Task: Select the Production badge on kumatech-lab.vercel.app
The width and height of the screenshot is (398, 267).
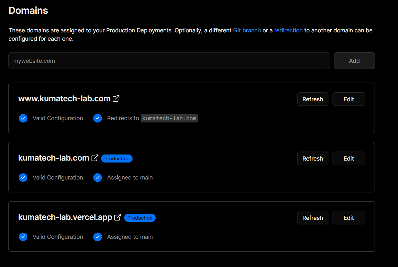Action: point(140,218)
